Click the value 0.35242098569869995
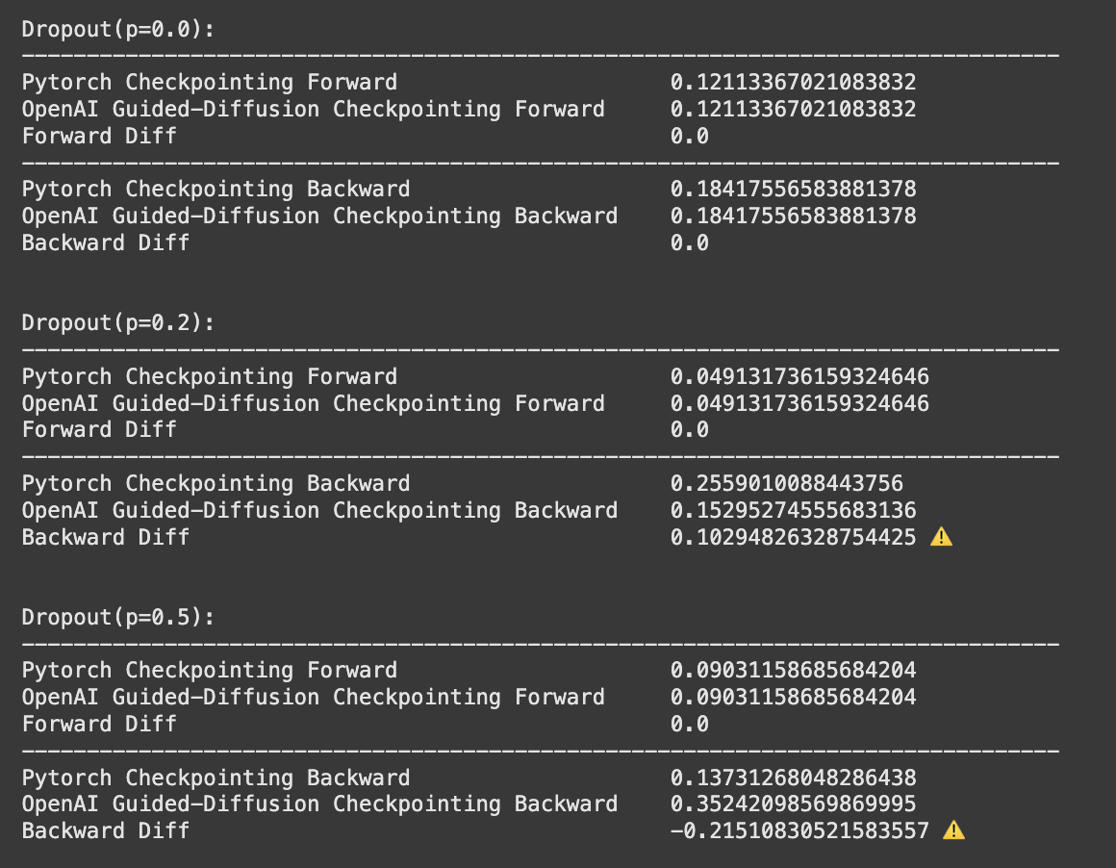Image resolution: width=1116 pixels, height=868 pixels. 793,804
